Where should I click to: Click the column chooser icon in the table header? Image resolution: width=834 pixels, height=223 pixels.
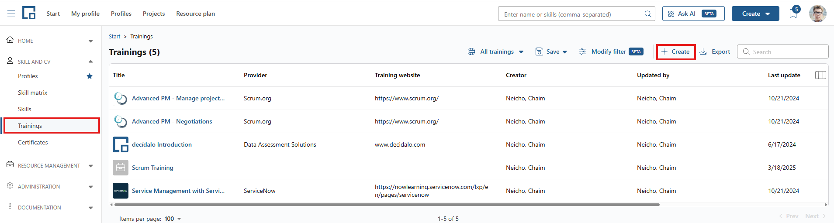click(x=820, y=75)
